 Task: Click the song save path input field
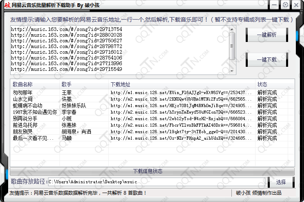coord(156,182)
